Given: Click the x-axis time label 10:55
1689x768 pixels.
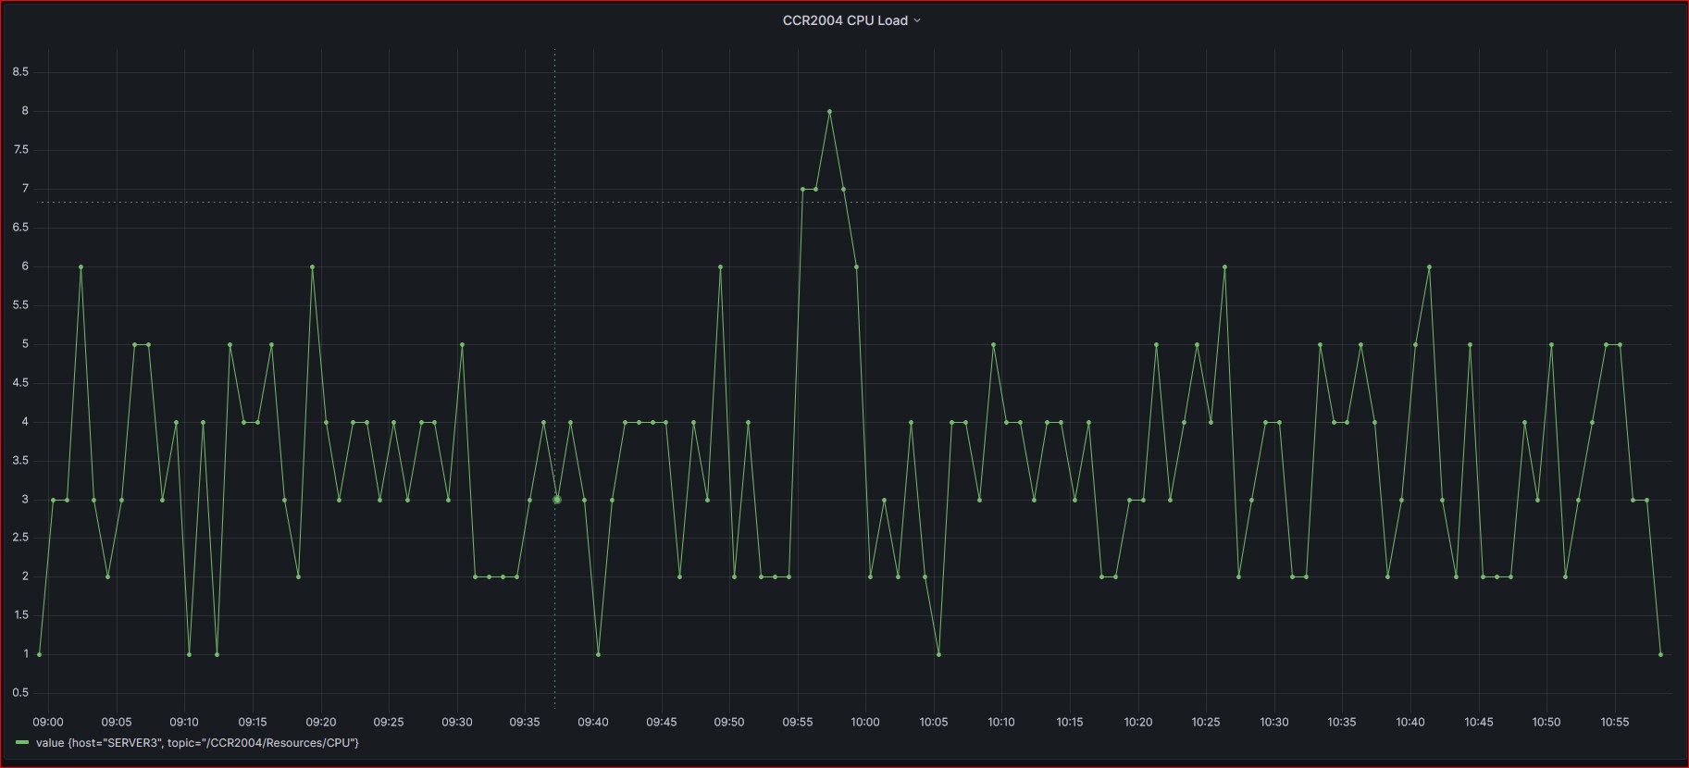Looking at the screenshot, I should pyautogui.click(x=1615, y=722).
